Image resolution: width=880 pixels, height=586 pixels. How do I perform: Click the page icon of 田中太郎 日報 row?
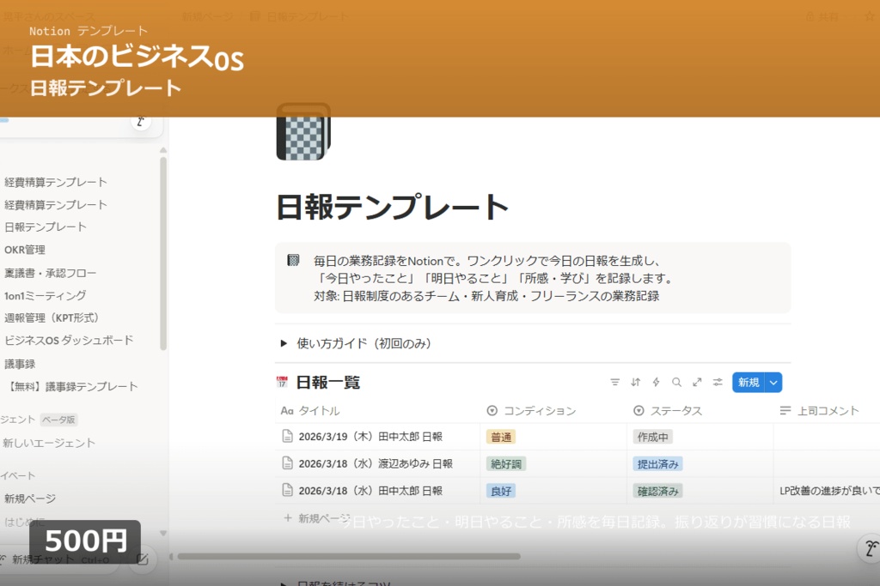pos(287,436)
